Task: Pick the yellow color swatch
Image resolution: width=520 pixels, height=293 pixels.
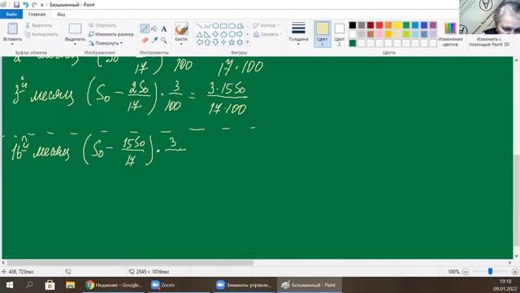Action: 397,25
